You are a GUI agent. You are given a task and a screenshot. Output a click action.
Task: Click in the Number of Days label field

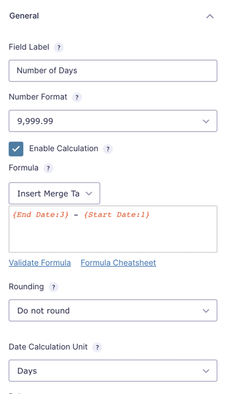[113, 70]
